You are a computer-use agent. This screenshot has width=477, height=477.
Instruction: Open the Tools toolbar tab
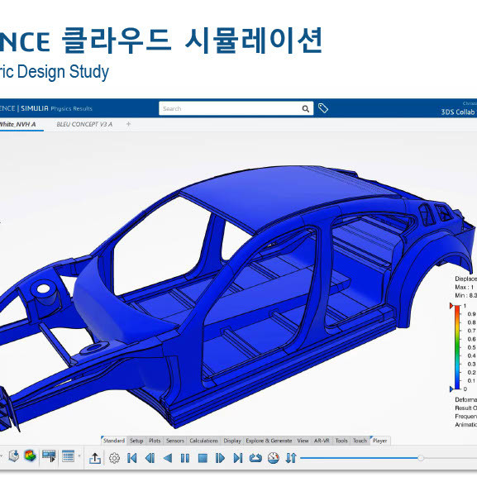(x=341, y=441)
